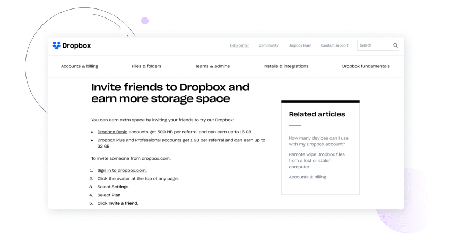This screenshot has height=246, width=452.
Task: Open 'Remote wipe Dropbox files' related article
Action: tap(317, 160)
